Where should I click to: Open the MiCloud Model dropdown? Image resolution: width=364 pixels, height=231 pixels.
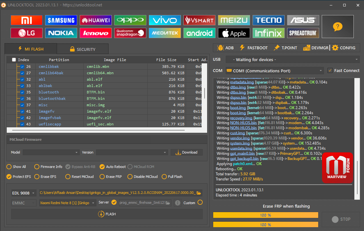click(x=51, y=152)
